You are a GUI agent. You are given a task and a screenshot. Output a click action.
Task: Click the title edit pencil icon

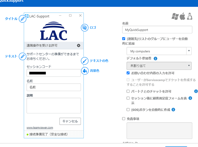pyautogui.click(x=23, y=19)
